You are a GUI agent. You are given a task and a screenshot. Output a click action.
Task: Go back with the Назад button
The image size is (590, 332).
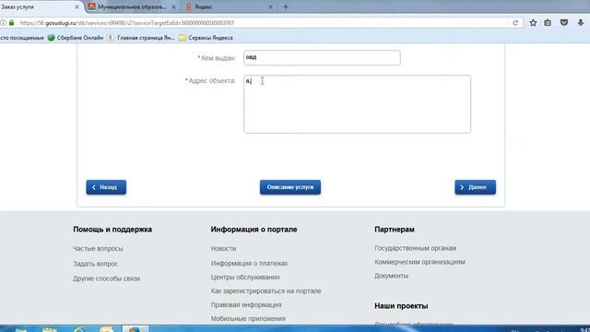[106, 187]
